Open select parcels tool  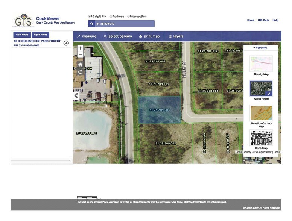(117, 36)
